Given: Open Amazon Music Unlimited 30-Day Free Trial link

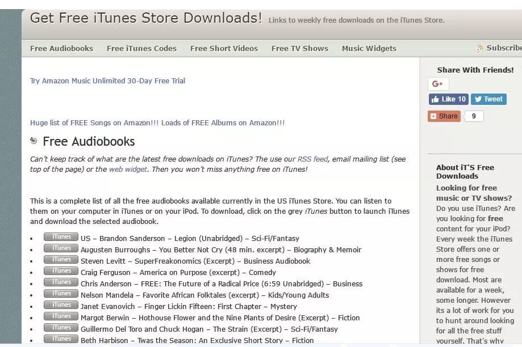Looking at the screenshot, I should tap(107, 81).
